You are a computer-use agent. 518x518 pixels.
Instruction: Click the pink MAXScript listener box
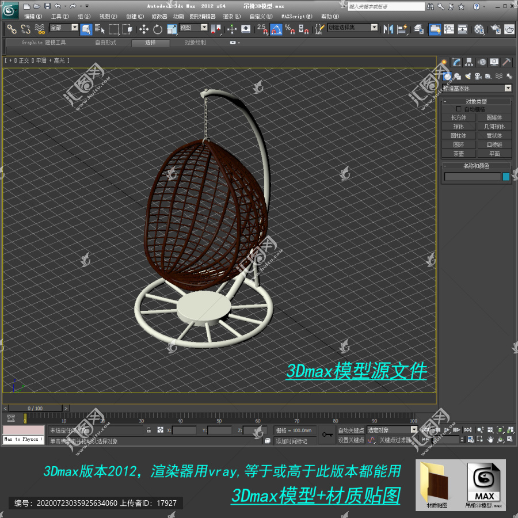click(x=24, y=430)
